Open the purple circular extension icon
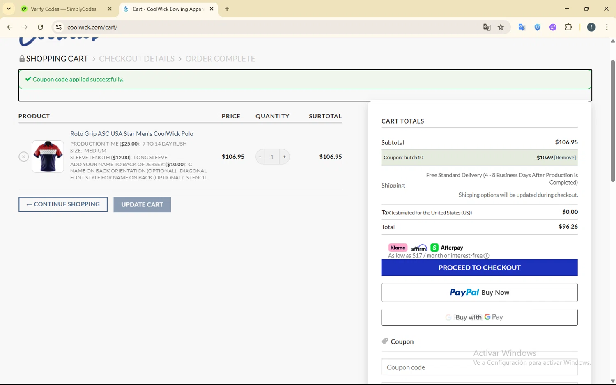Viewport: 616px width, 385px height. click(553, 27)
